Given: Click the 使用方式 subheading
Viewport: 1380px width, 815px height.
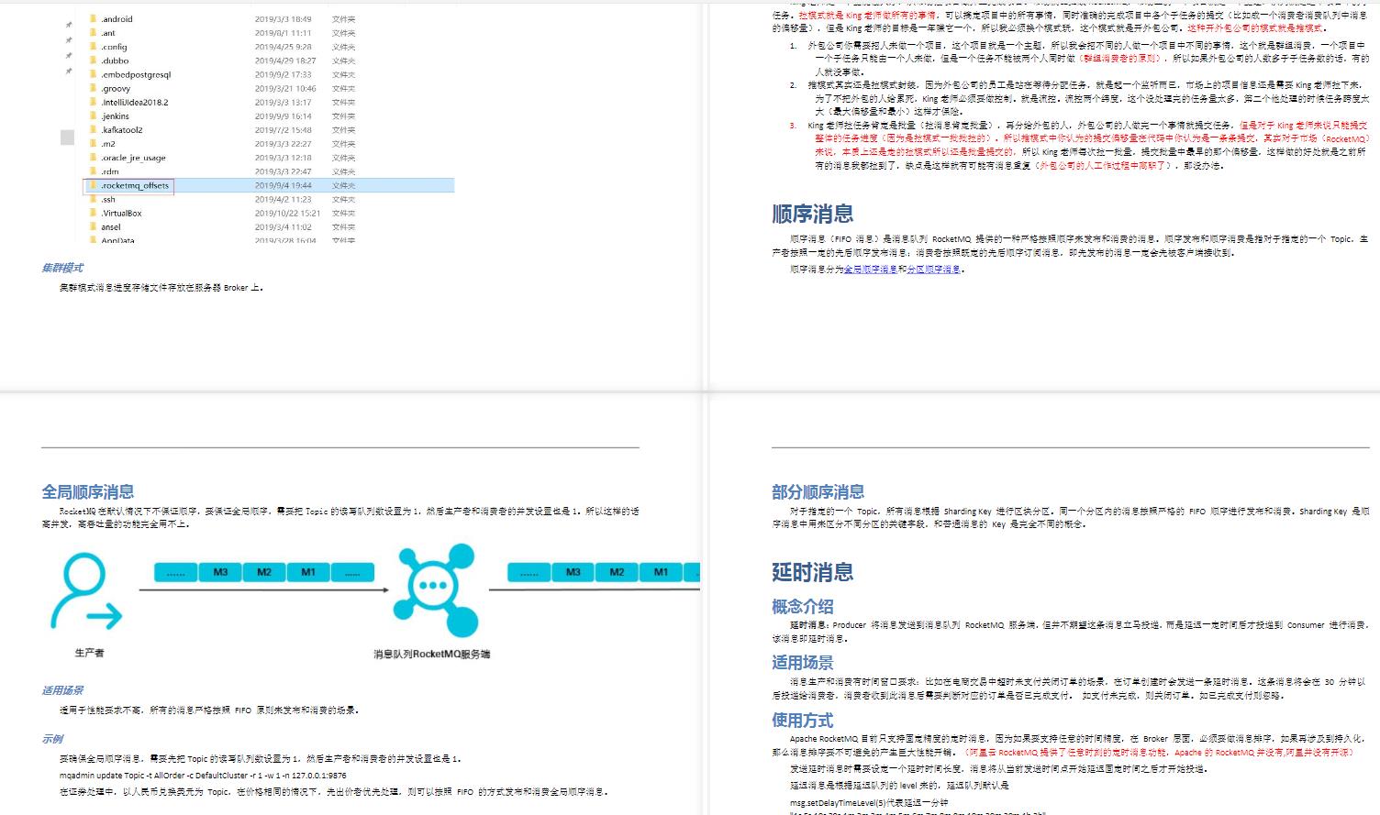Looking at the screenshot, I should click(x=802, y=721).
